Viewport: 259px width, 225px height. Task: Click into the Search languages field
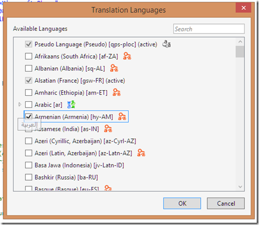(209, 29)
